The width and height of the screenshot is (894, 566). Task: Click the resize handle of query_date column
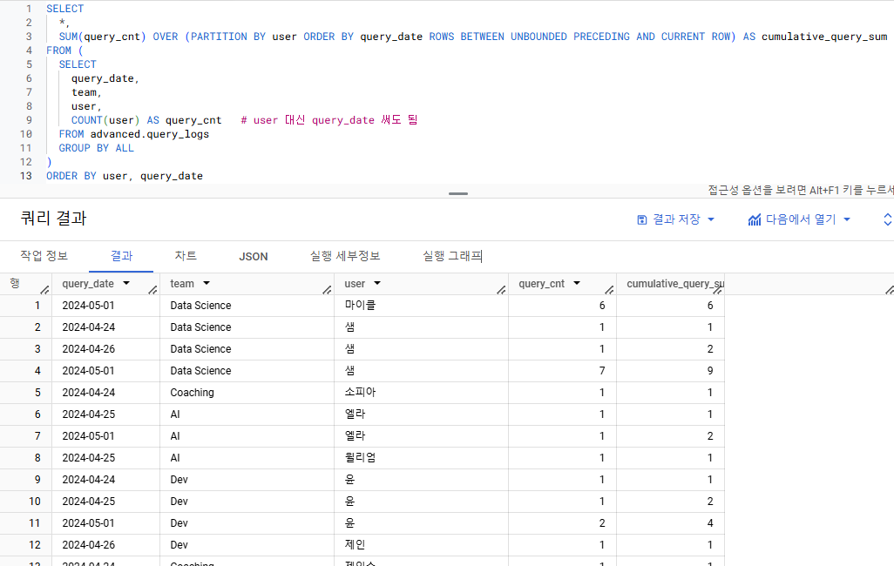tap(152, 290)
